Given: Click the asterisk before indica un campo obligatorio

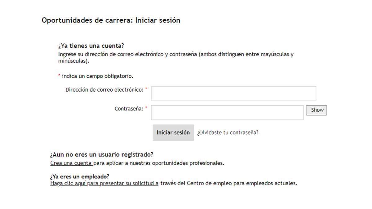Looking at the screenshot, I should click(x=59, y=76).
